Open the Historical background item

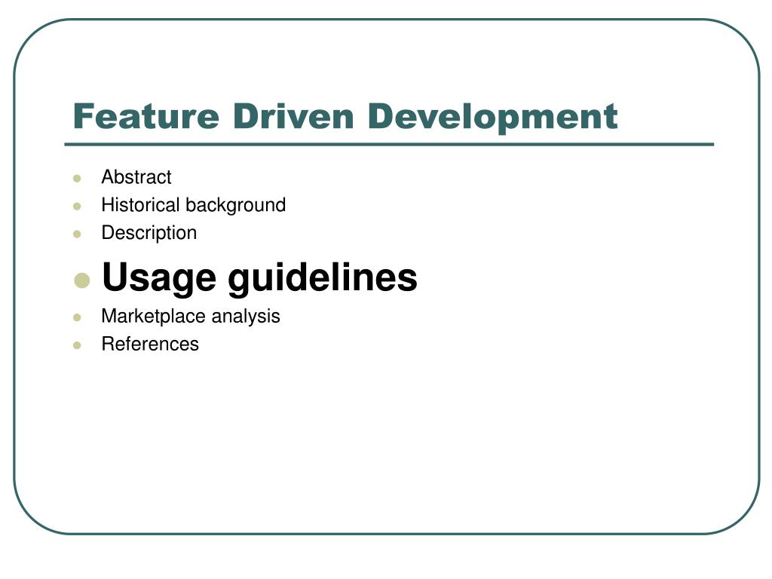pyautogui.click(x=194, y=205)
